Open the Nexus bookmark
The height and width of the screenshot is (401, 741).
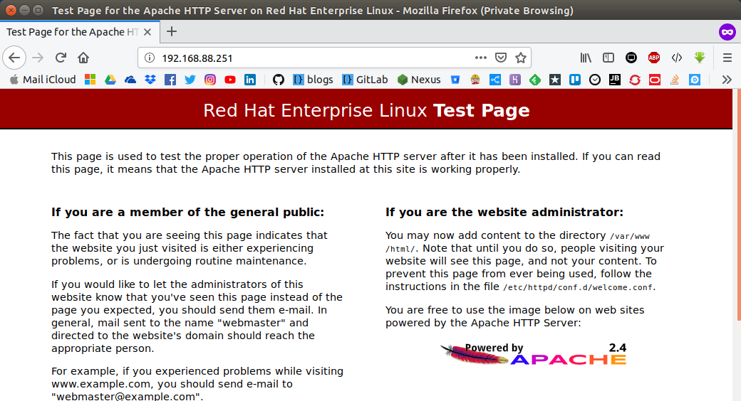pos(419,80)
